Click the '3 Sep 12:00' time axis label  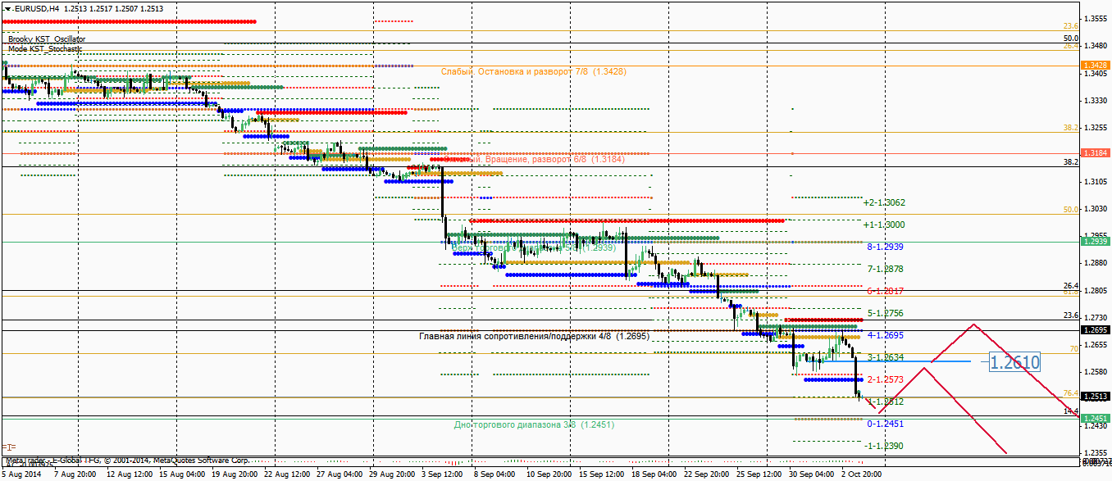442,474
